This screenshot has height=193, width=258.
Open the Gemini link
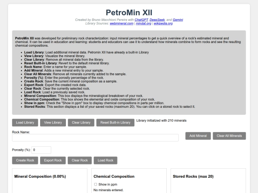pyautogui.click(x=178, y=20)
